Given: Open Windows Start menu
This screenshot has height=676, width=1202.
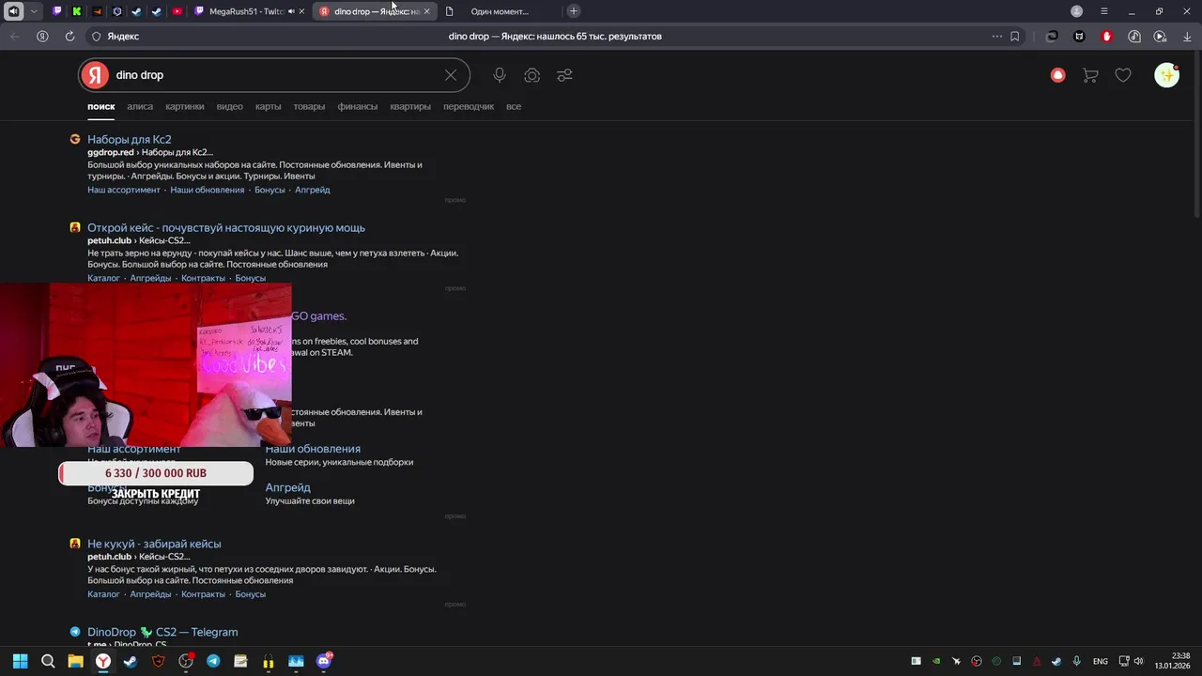Looking at the screenshot, I should [20, 661].
